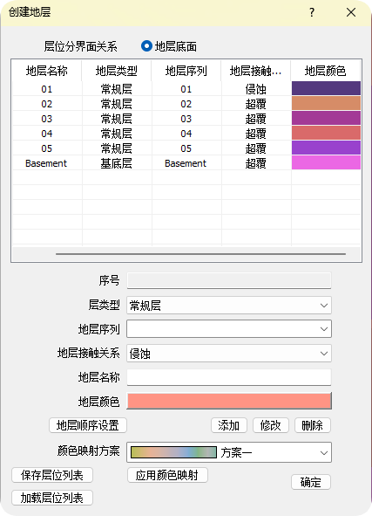Click the 修改 button
The width and height of the screenshot is (372, 516).
click(x=271, y=425)
